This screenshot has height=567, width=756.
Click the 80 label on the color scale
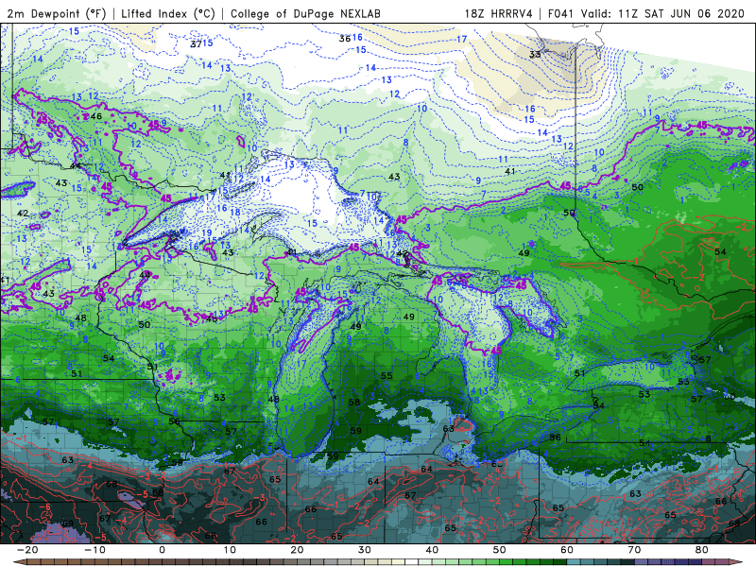click(702, 550)
